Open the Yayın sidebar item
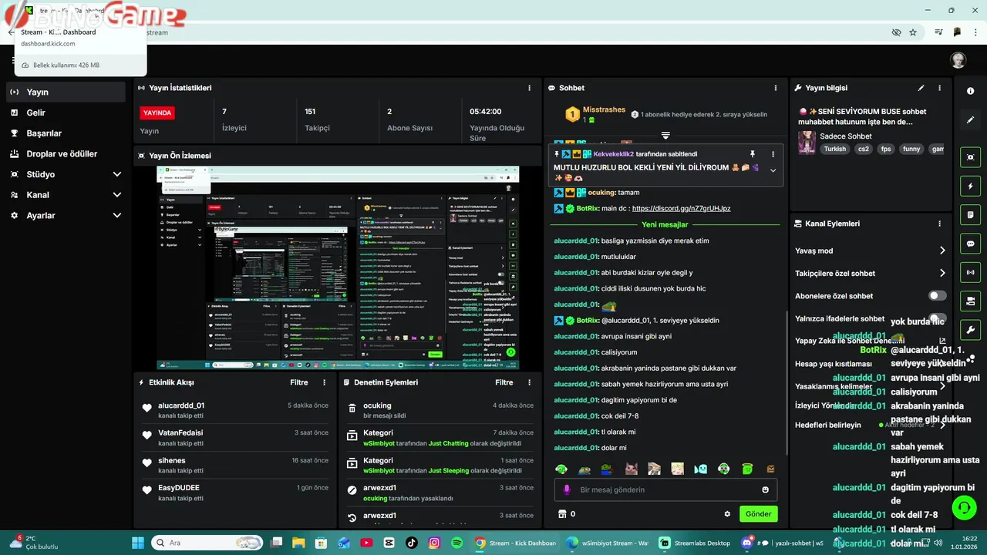This screenshot has width=987, height=555. [x=66, y=92]
